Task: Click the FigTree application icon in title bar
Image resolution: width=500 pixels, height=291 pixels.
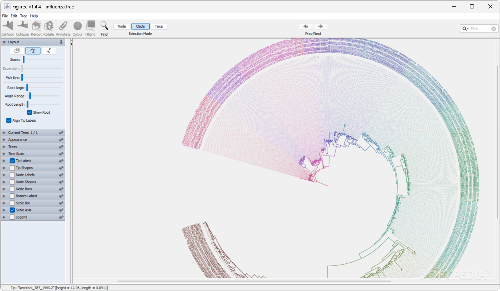Action: click(x=7, y=6)
